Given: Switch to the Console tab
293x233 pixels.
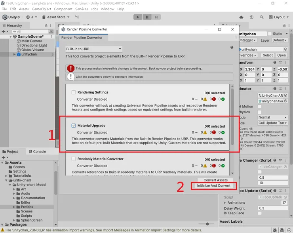Looking at the screenshot, I should (37, 151).
